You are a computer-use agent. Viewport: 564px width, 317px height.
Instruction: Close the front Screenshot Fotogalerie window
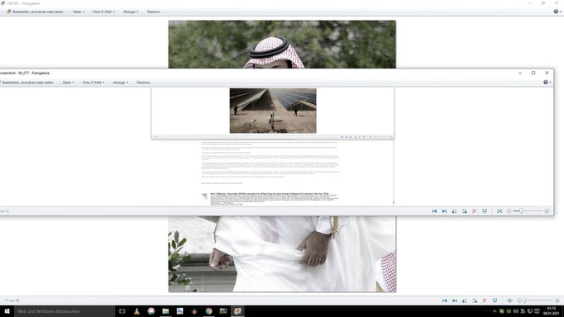click(x=547, y=73)
